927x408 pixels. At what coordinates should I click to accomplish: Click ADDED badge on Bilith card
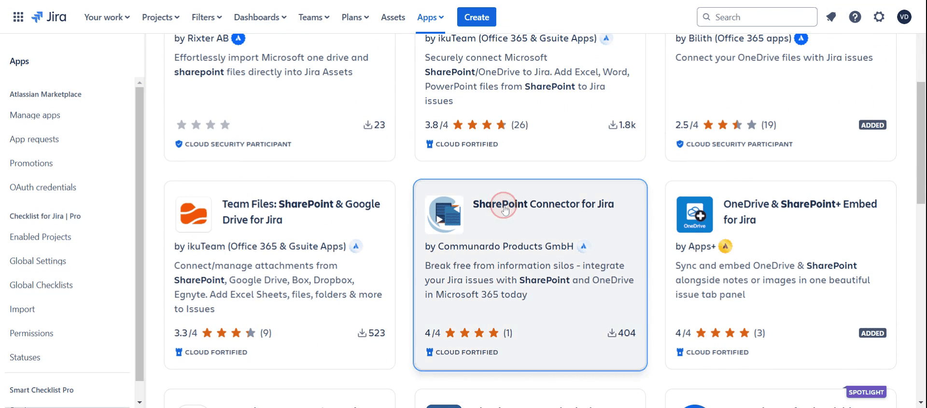872,125
